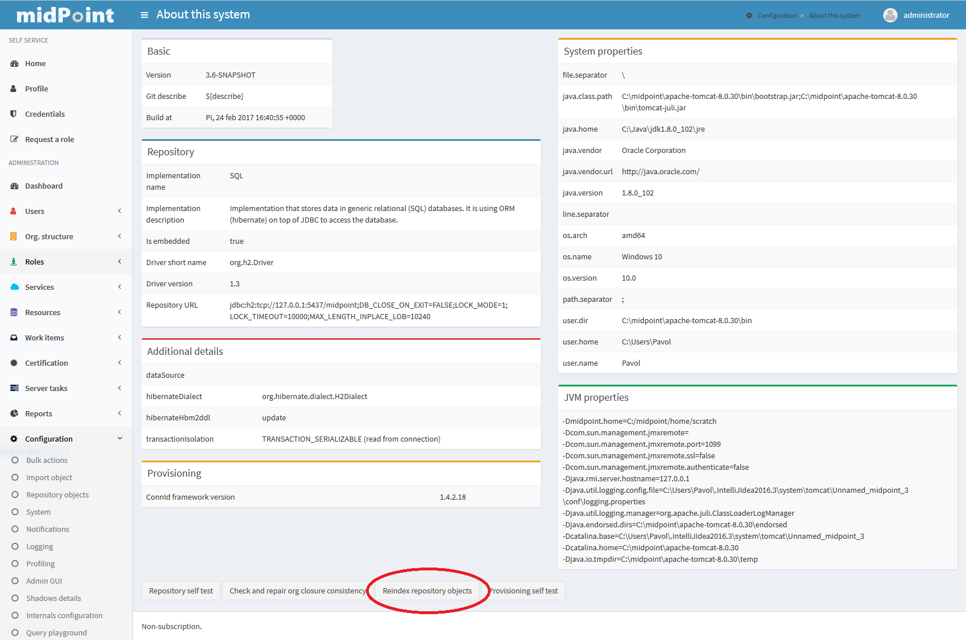This screenshot has height=640, width=966.
Task: Collapse the Configuration menu chevron
Action: pyautogui.click(x=120, y=439)
